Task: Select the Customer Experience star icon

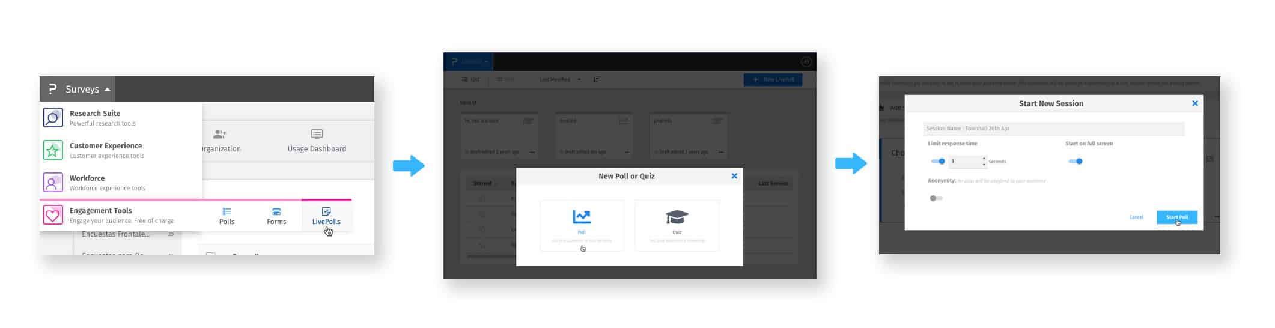Action: tap(53, 150)
